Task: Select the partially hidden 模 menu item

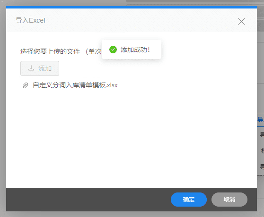Action: tap(262, 150)
